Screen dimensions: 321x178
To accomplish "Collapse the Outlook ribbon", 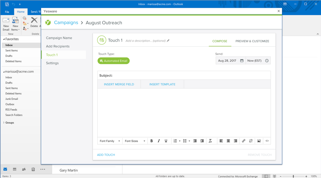I will pos(317,34).
